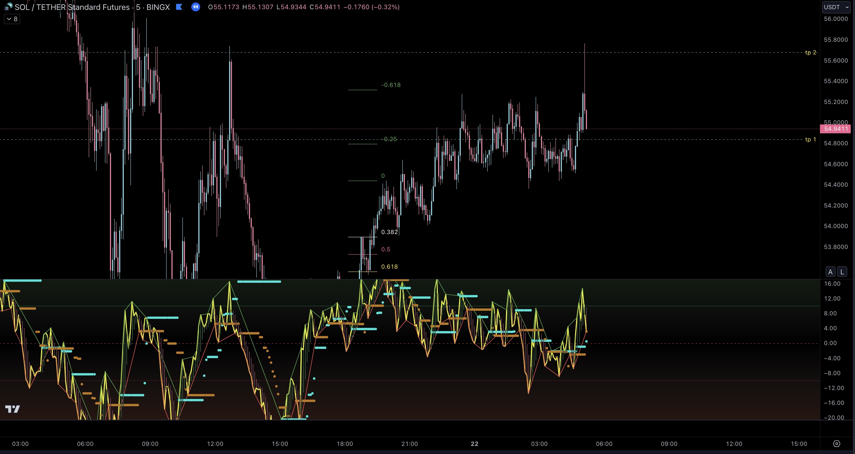Click the yellow 0.618 Fibonacci level label

coord(389,267)
